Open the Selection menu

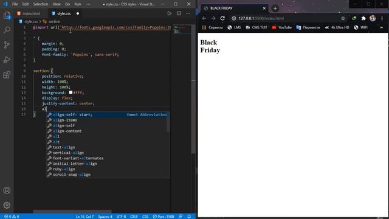41,4
